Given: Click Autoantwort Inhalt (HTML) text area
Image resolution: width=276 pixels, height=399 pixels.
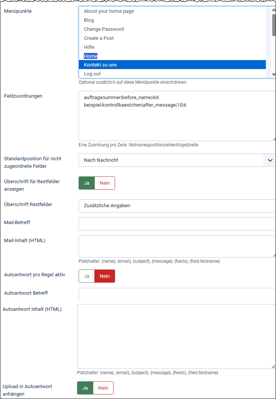Looking at the screenshot, I should (176, 336).
